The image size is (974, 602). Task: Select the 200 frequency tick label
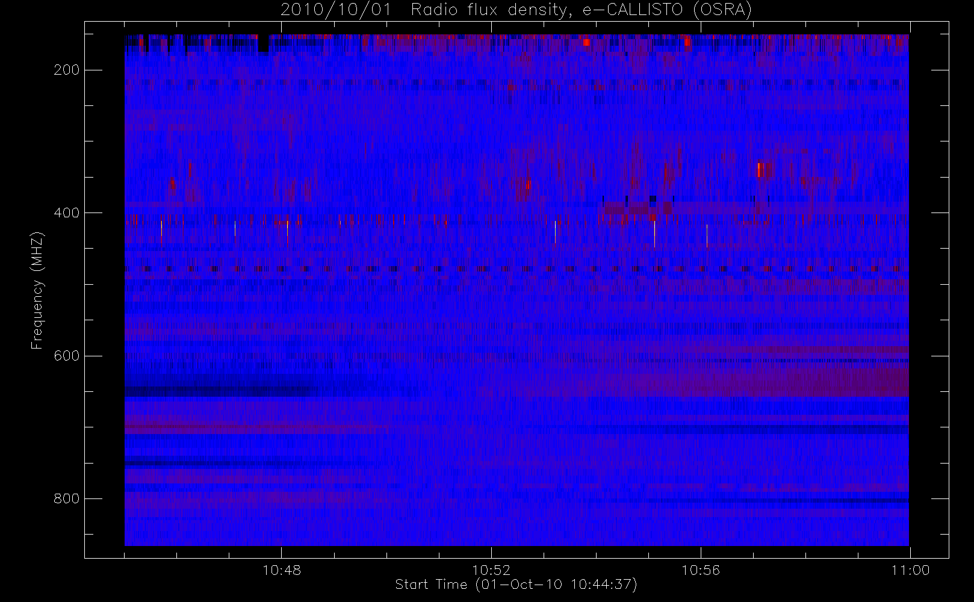pos(66,70)
